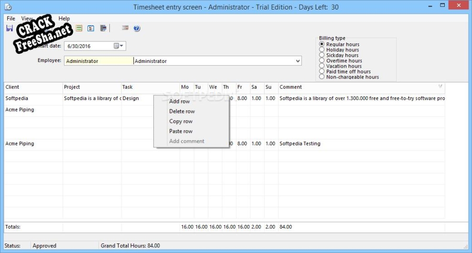The width and height of the screenshot is (472, 253).
Task: Choose Non-chargeable hours radio button
Action: pyautogui.click(x=322, y=77)
